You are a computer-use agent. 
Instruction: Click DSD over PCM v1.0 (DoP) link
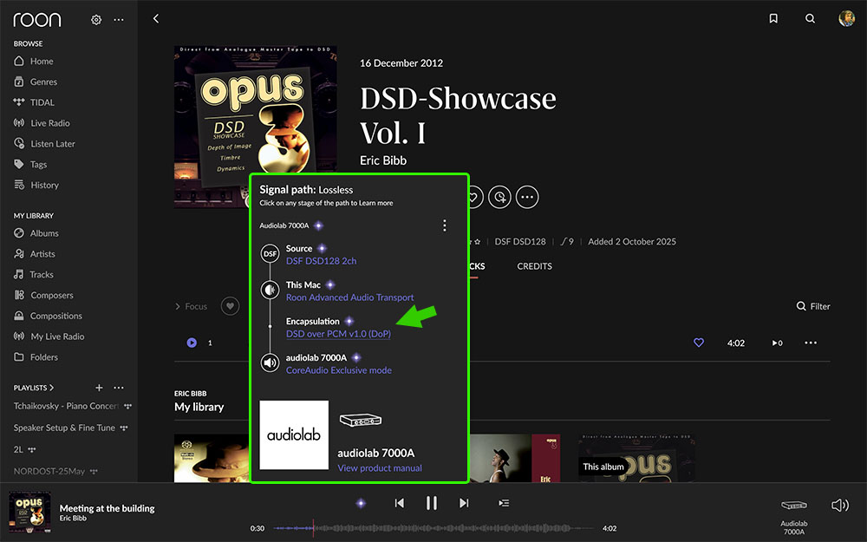point(338,334)
